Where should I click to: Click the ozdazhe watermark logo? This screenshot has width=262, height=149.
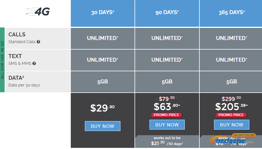click(x=233, y=139)
